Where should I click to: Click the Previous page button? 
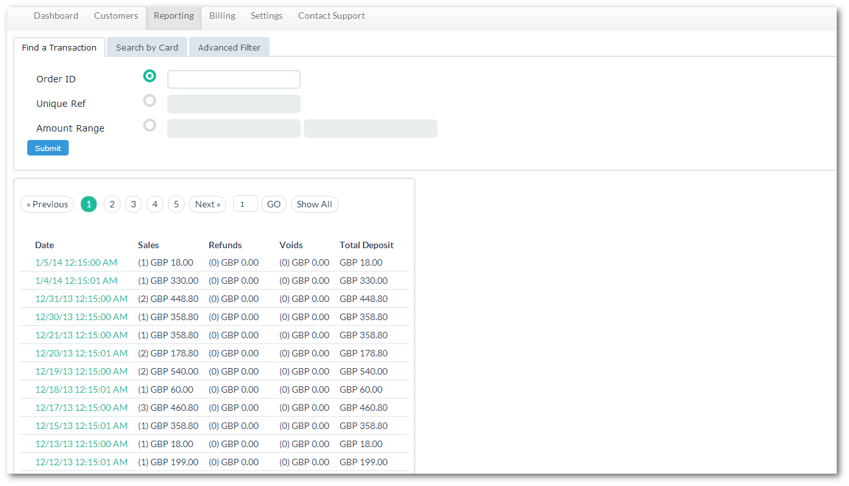(x=47, y=204)
